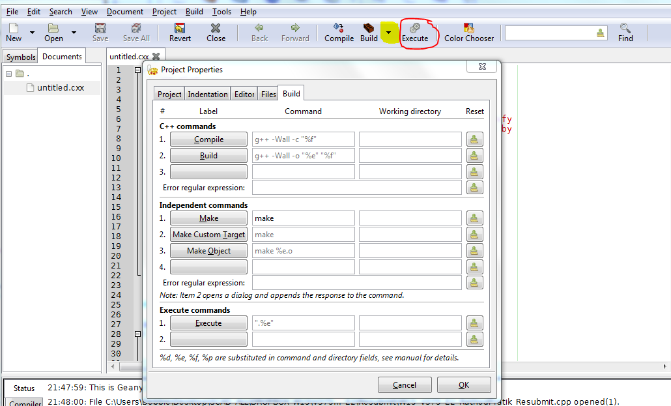Click the Find magnifier icon
Image resolution: width=671 pixels, height=406 pixels.
pos(625,28)
